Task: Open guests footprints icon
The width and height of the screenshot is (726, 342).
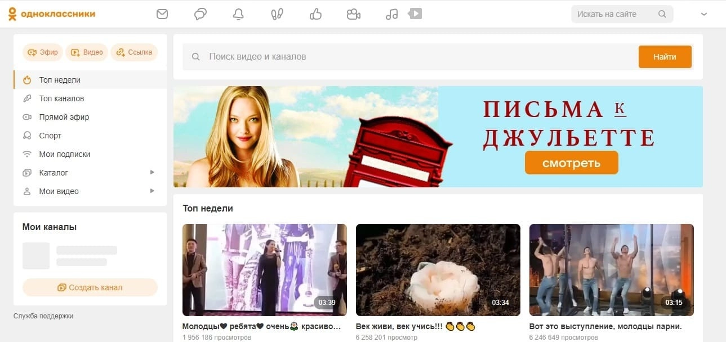Action: [277, 14]
